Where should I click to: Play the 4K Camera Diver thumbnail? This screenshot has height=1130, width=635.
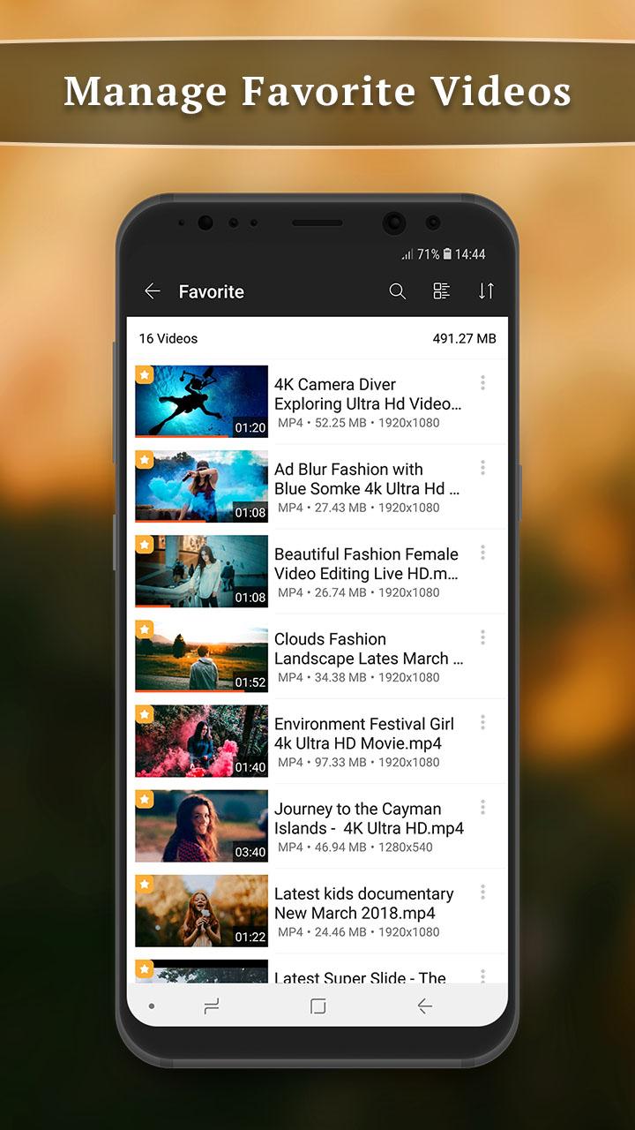pyautogui.click(x=201, y=402)
